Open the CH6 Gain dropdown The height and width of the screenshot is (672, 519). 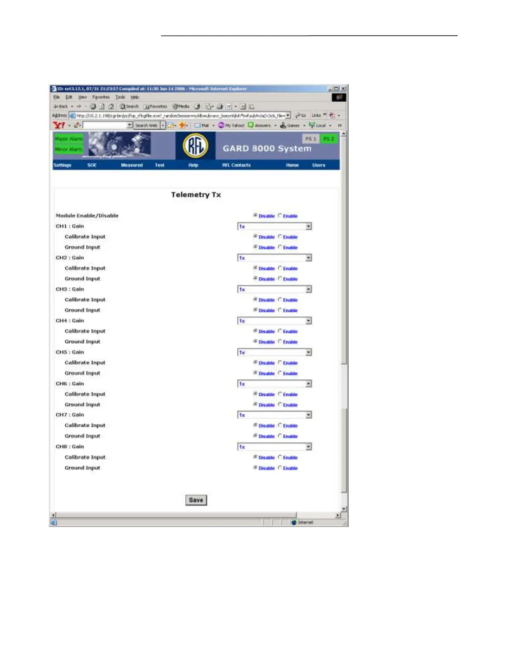(x=274, y=384)
